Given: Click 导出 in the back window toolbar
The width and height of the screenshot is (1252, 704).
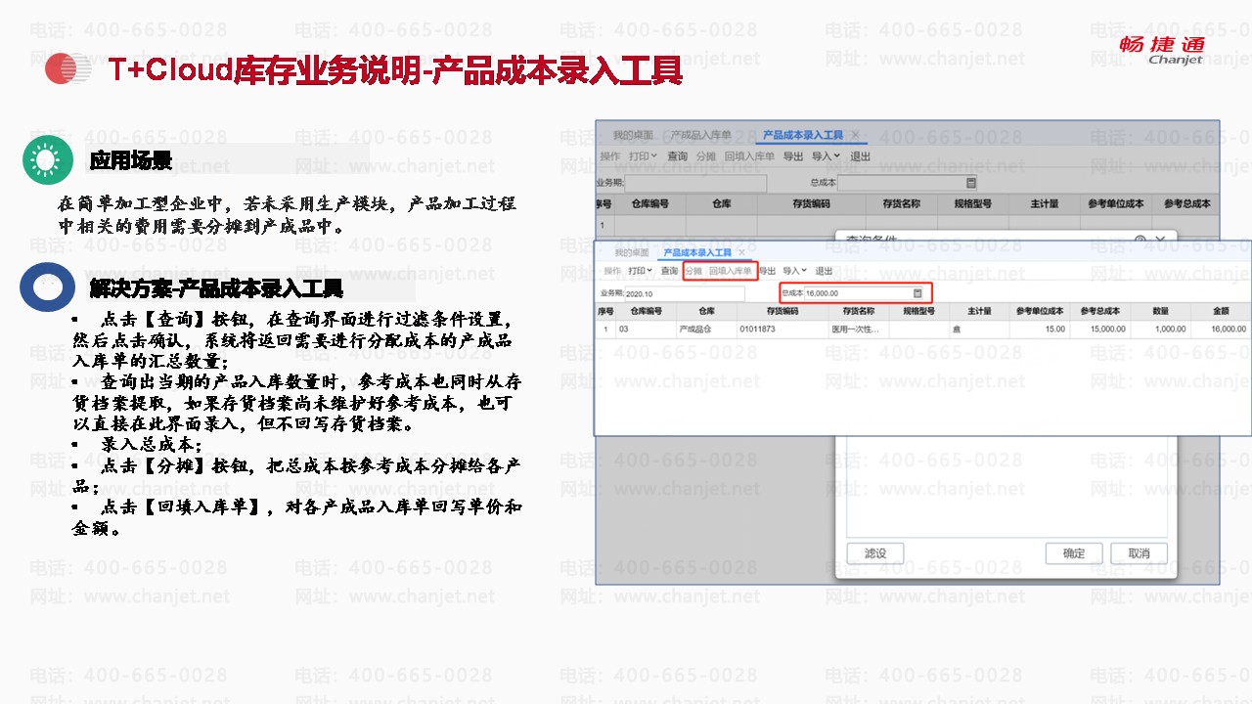Looking at the screenshot, I should [793, 156].
